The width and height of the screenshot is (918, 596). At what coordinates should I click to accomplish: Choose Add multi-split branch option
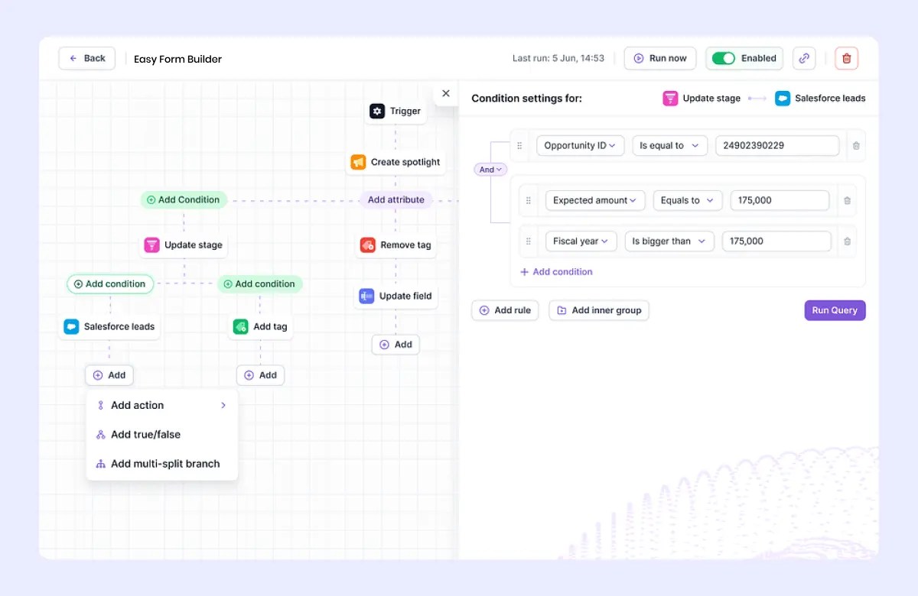pyautogui.click(x=161, y=464)
